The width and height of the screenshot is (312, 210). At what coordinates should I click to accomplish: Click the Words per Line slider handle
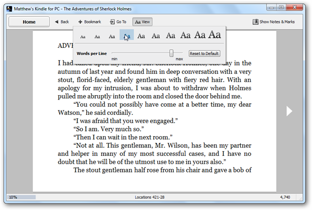click(171, 53)
